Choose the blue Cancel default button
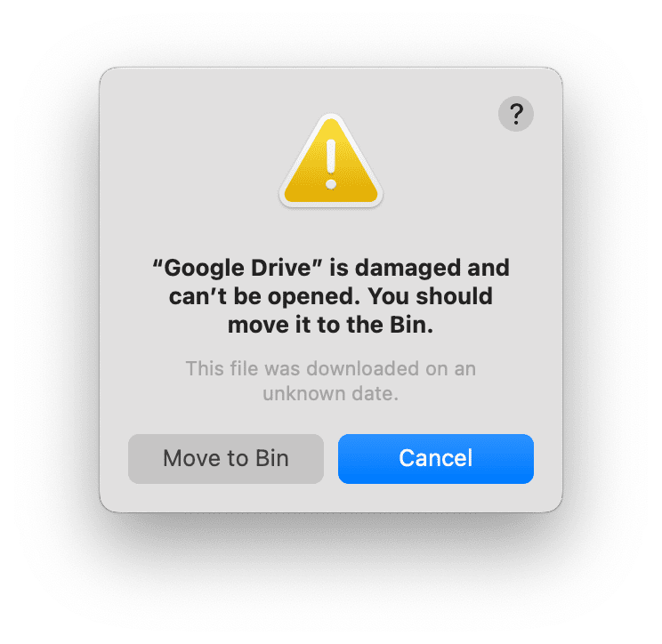 click(436, 459)
